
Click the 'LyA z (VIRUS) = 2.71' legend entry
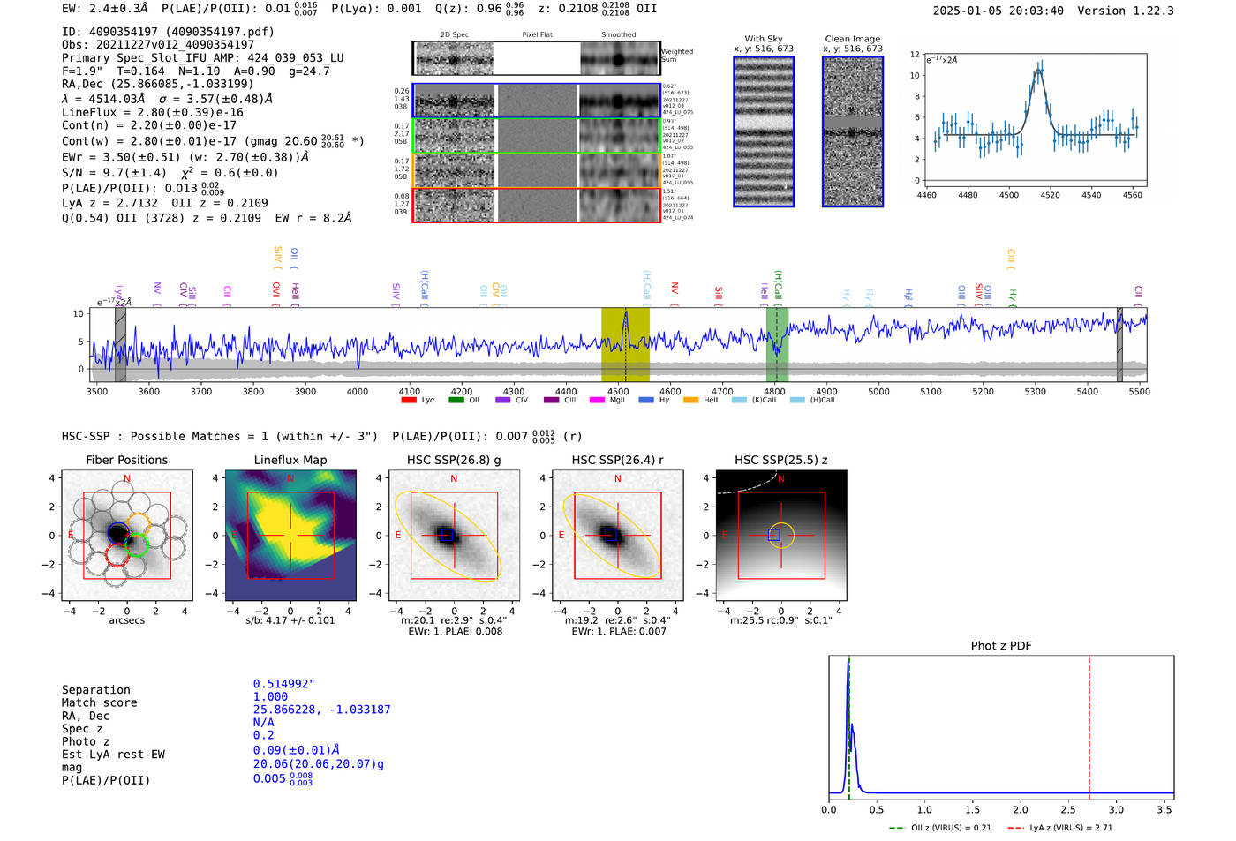coord(1059,828)
